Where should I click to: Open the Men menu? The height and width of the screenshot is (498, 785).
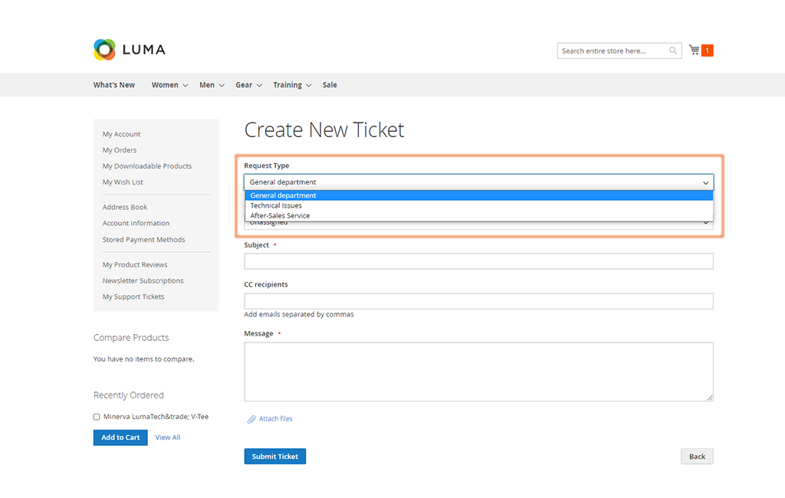tap(207, 85)
